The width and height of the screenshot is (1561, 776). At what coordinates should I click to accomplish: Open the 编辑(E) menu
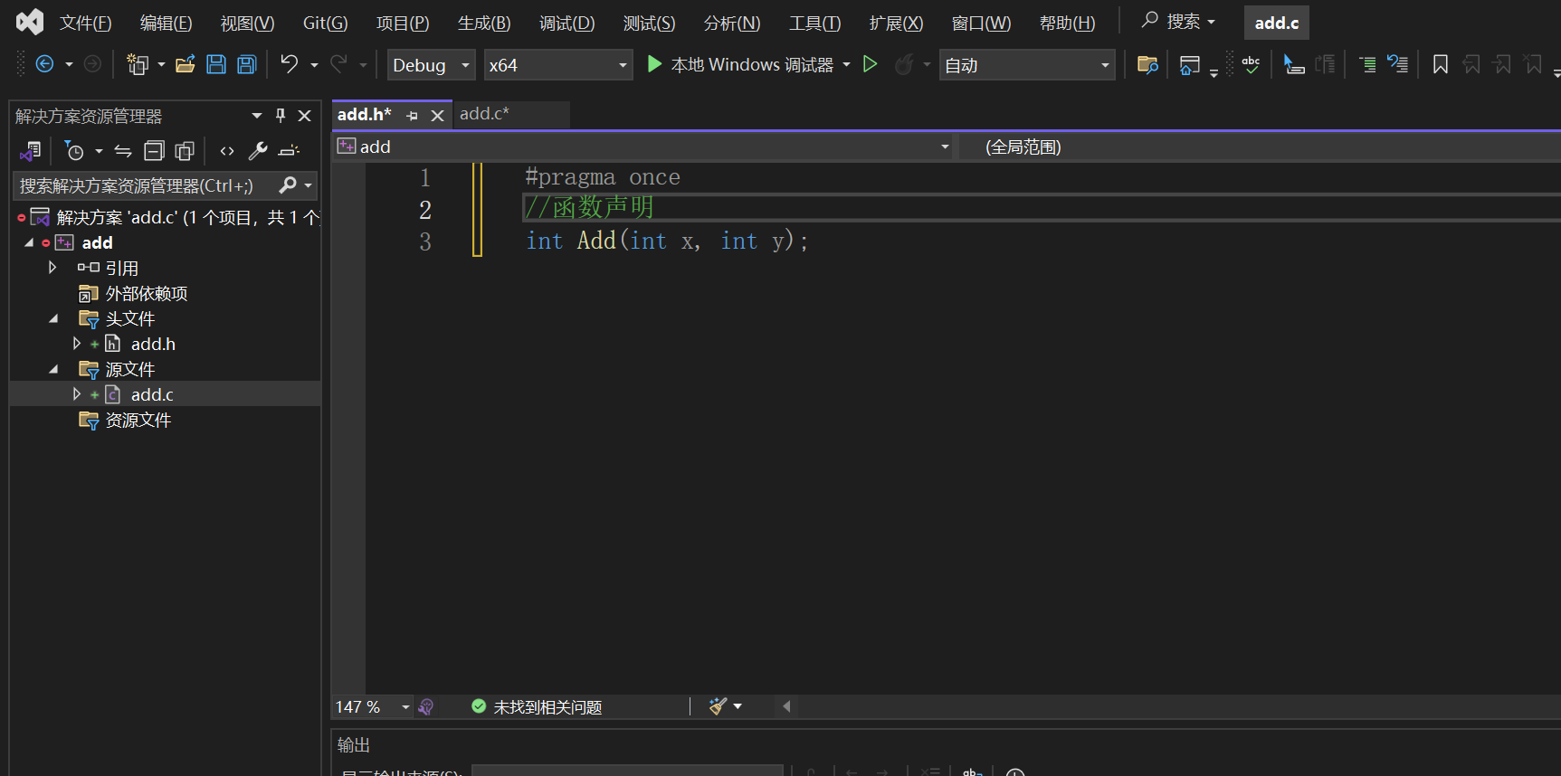[166, 23]
